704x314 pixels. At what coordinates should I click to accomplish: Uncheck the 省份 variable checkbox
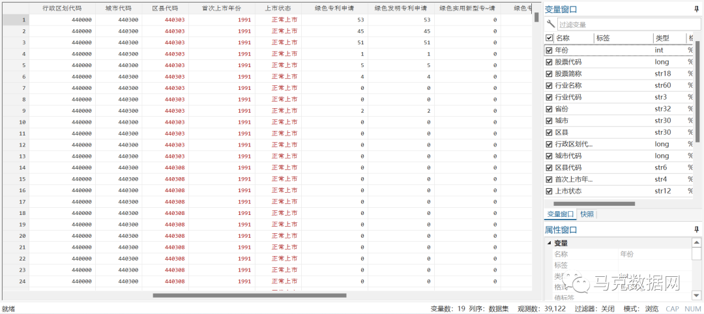(549, 109)
